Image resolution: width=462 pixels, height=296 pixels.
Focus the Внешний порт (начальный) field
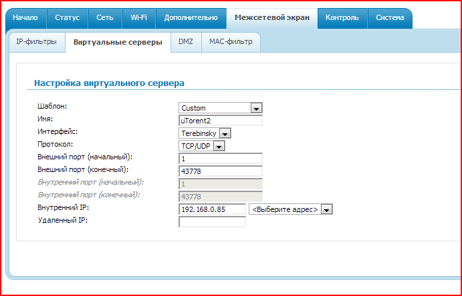pyautogui.click(x=220, y=159)
